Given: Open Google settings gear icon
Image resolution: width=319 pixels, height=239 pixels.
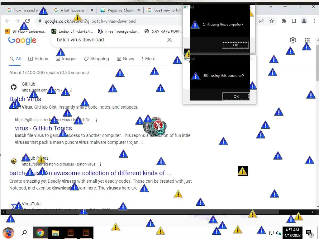Looking at the screenshot, I should pos(293,40).
